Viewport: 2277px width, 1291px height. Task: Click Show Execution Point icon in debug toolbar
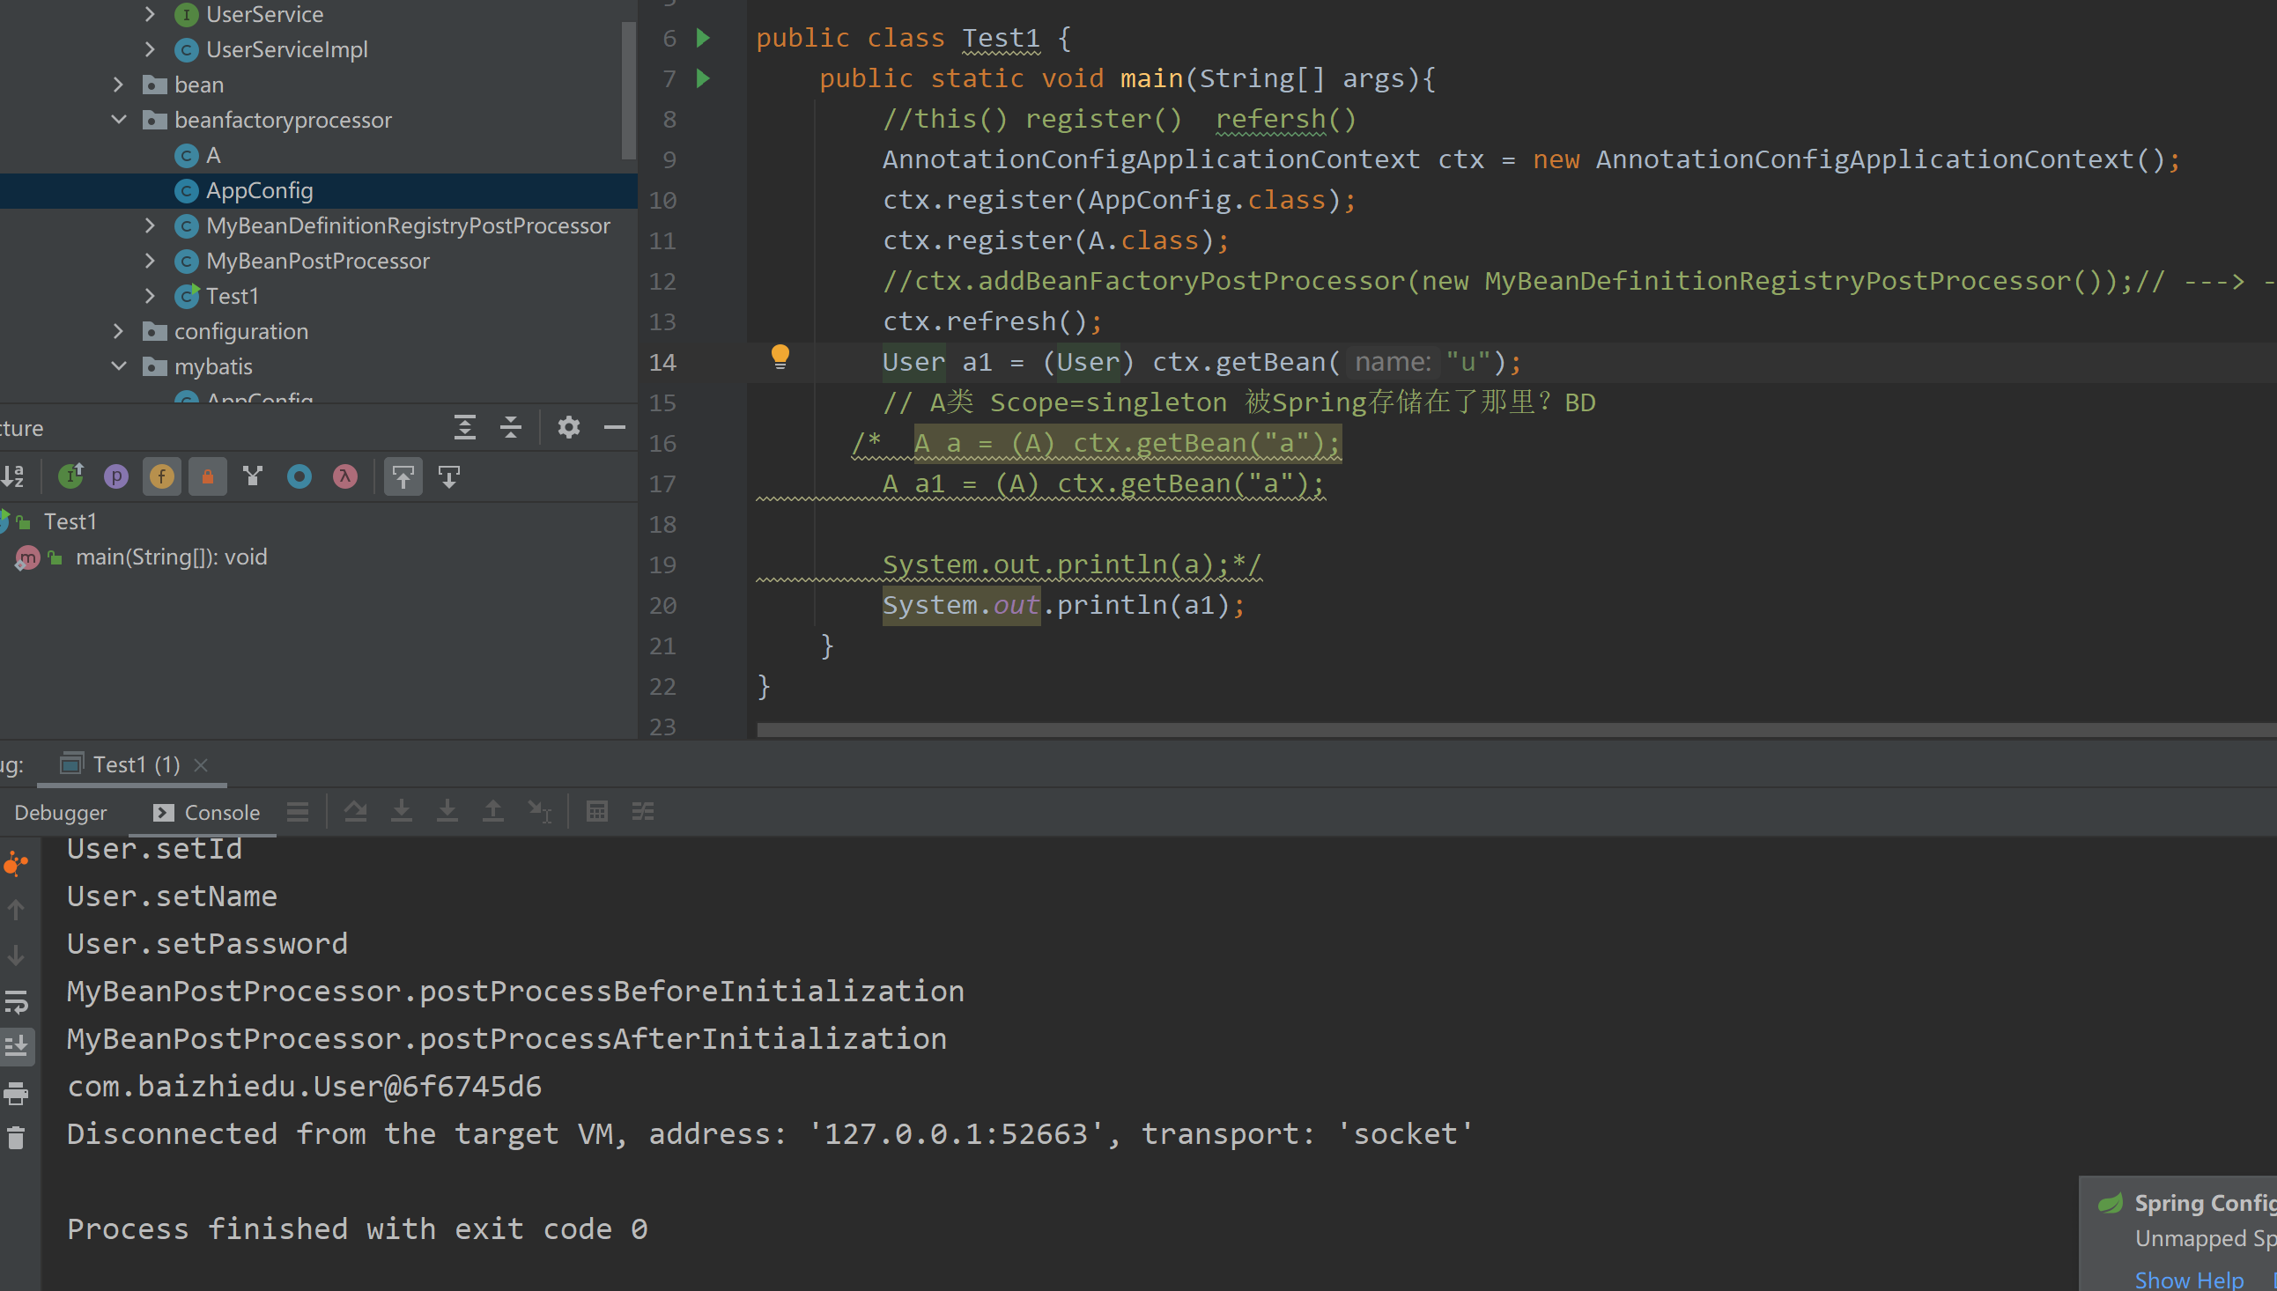(x=298, y=811)
